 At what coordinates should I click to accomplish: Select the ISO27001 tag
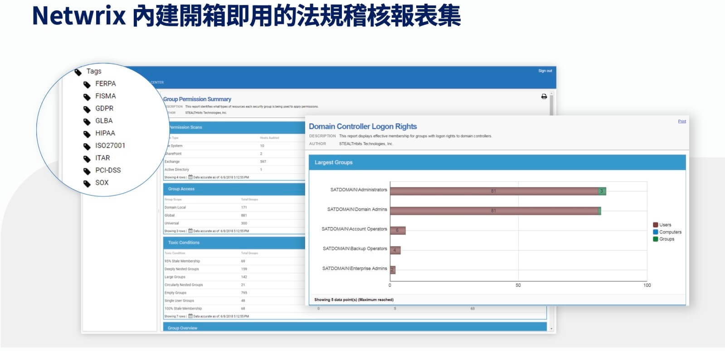pos(110,145)
